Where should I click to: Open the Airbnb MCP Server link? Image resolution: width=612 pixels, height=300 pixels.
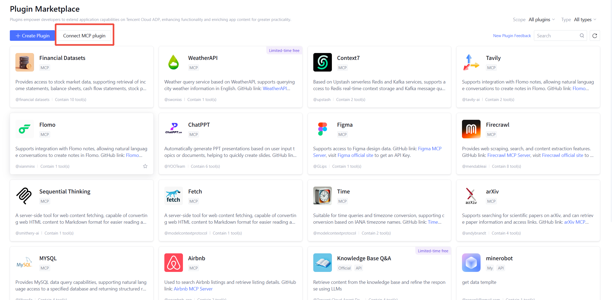click(x=193, y=289)
